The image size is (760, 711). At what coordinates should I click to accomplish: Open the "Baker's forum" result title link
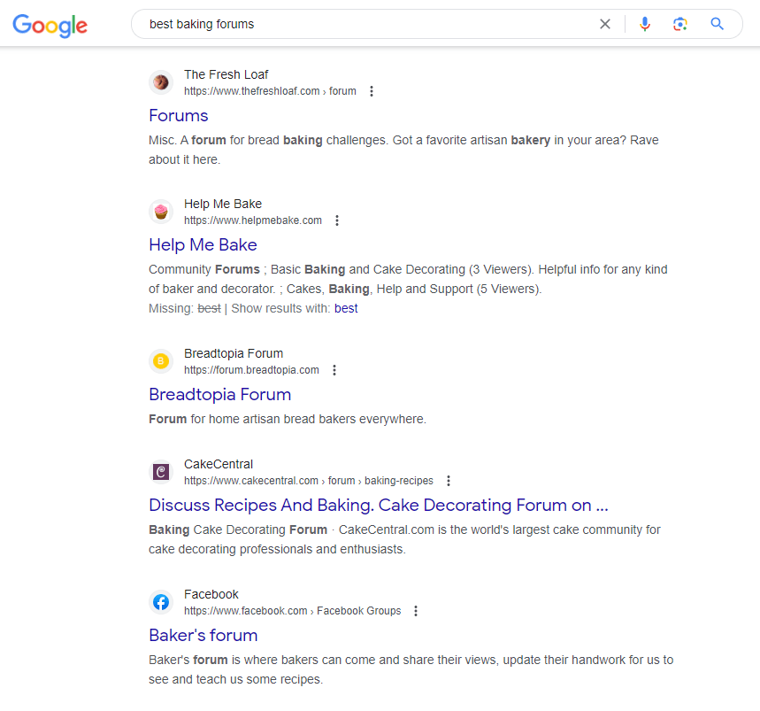[203, 636]
